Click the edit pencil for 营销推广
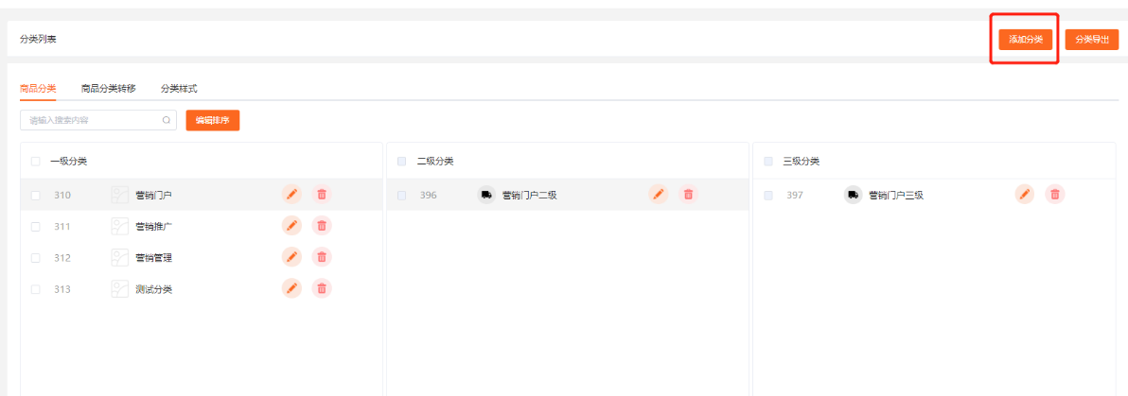Viewport: 1128px width, 396px height. [x=291, y=226]
